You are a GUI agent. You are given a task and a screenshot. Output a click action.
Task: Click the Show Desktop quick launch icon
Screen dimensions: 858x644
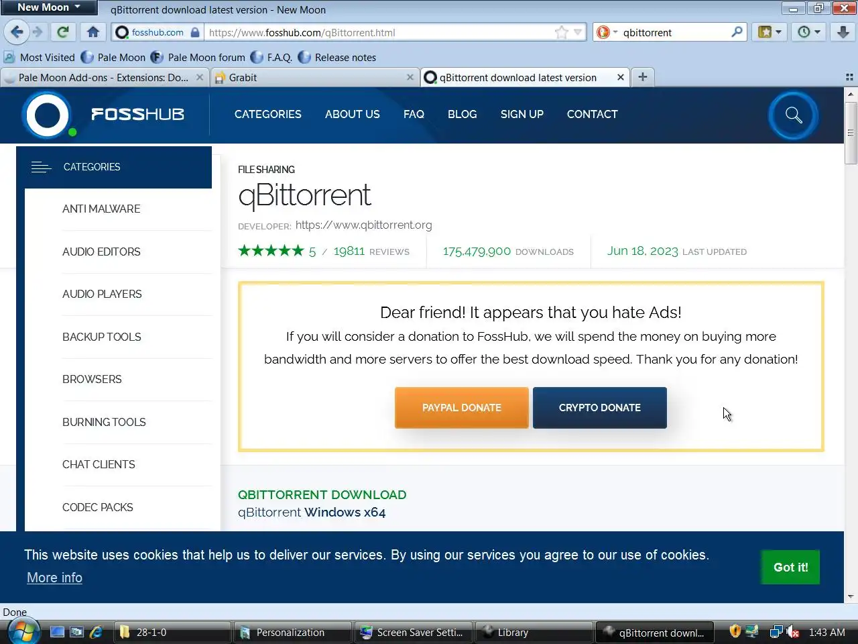pos(58,632)
